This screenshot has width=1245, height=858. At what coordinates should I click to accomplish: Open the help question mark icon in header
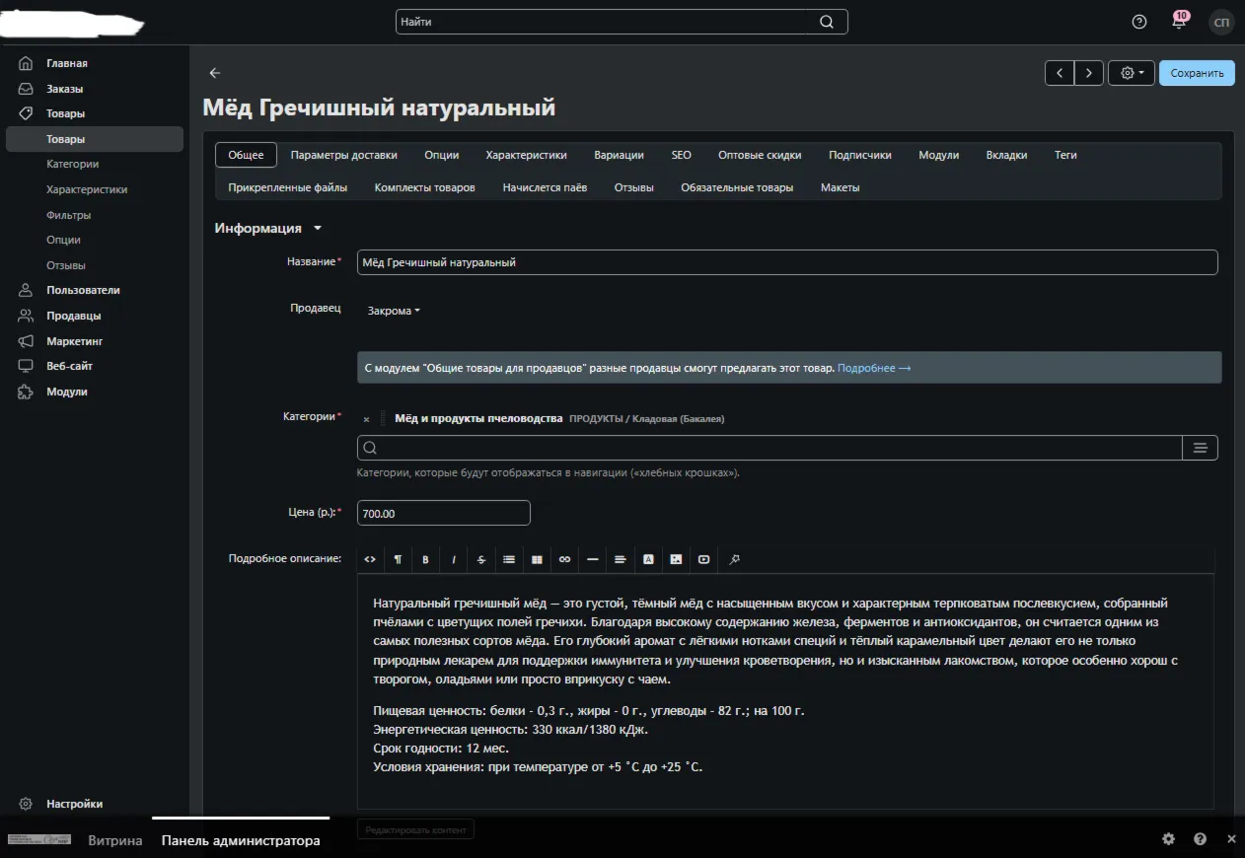[1139, 22]
